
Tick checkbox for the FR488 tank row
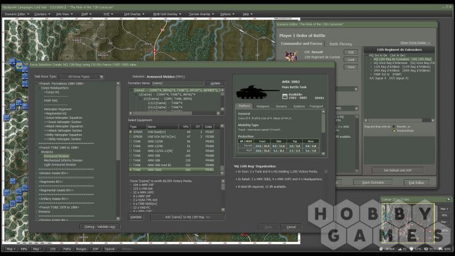[x=131, y=156]
